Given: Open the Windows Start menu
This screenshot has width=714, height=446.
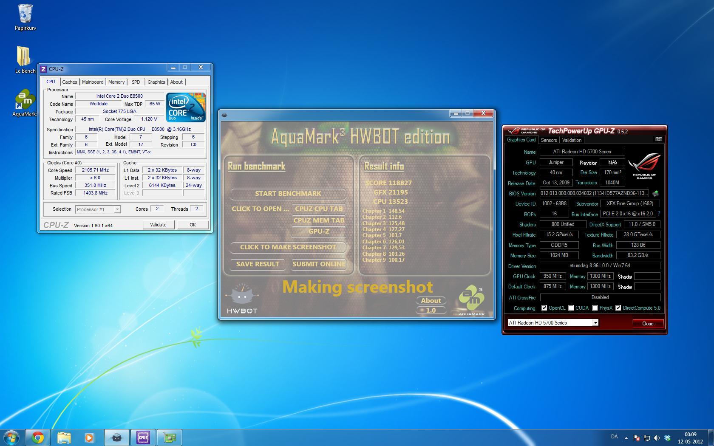Looking at the screenshot, I should pos(11,438).
